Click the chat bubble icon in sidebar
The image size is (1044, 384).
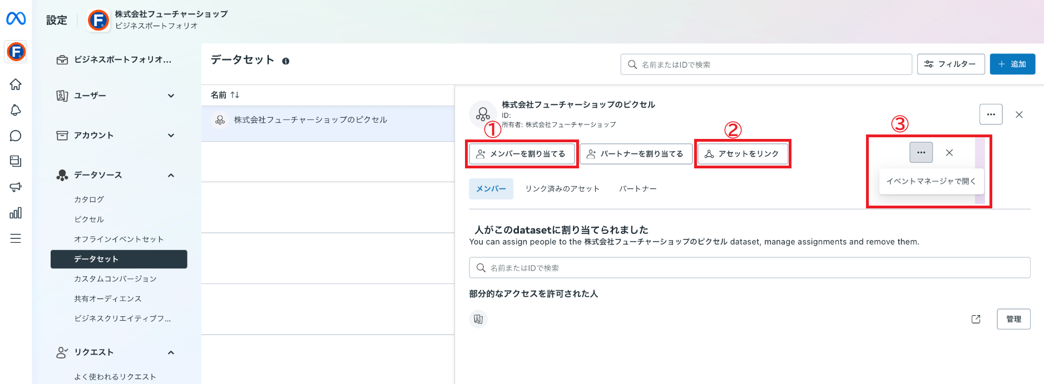tap(16, 136)
